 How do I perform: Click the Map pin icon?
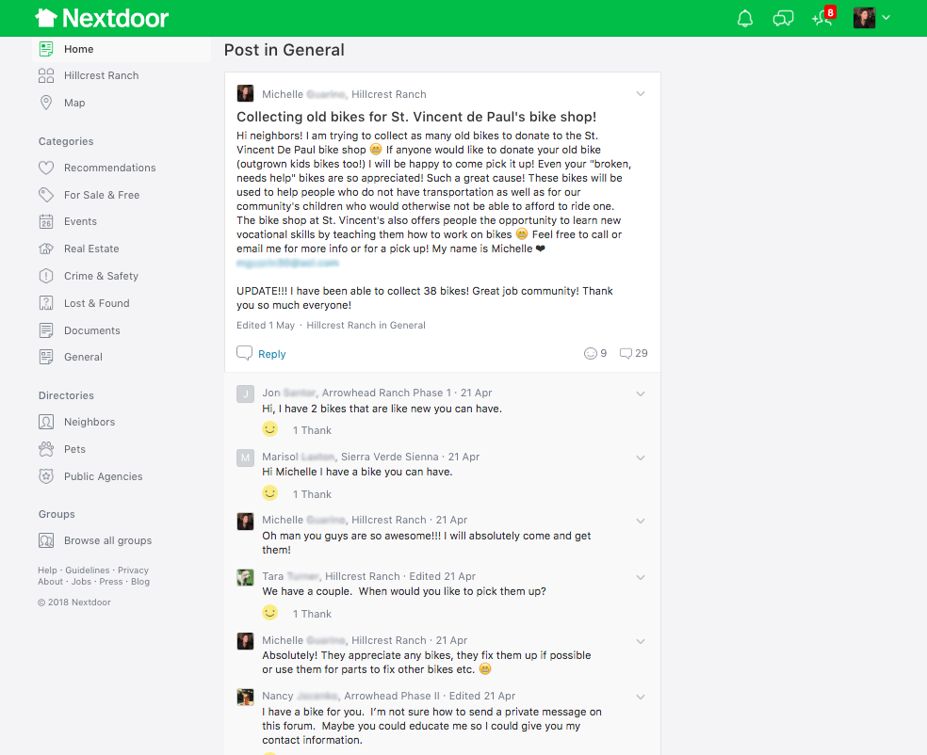point(46,103)
